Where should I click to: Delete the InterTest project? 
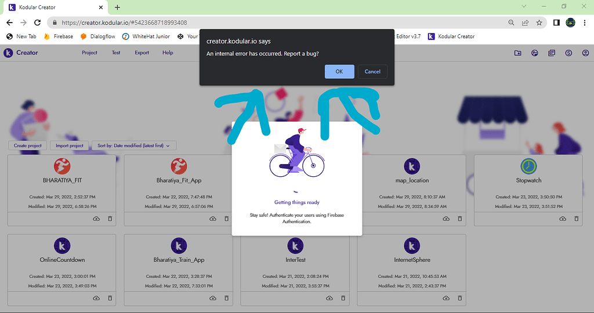(x=343, y=299)
